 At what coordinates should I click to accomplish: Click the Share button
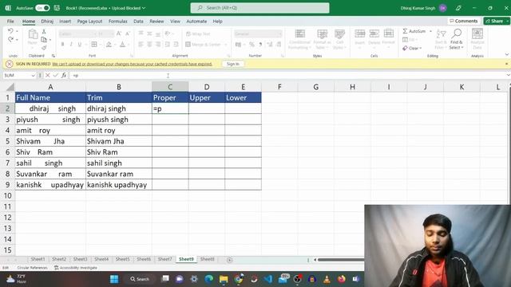click(496, 21)
